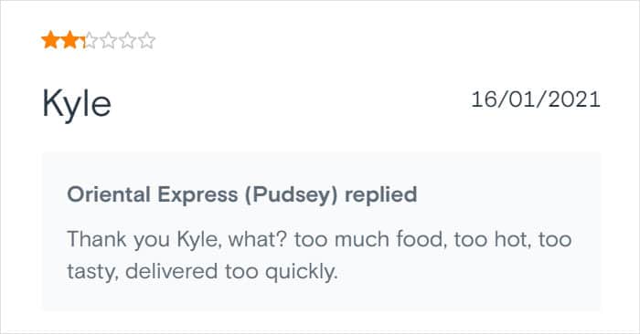Click the partially filled third star
The width and height of the screenshot is (640, 334).
tap(89, 40)
